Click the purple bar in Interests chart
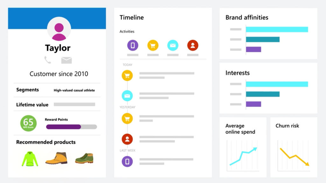The height and width of the screenshot is (183, 326). (x=253, y=104)
